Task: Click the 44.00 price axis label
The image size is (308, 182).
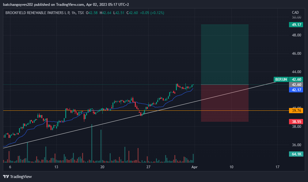Action: [296, 72]
